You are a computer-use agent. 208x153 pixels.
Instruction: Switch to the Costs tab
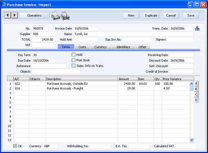tap(82, 47)
